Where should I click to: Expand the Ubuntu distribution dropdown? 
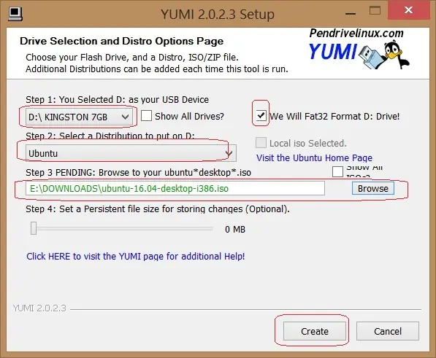click(131, 153)
